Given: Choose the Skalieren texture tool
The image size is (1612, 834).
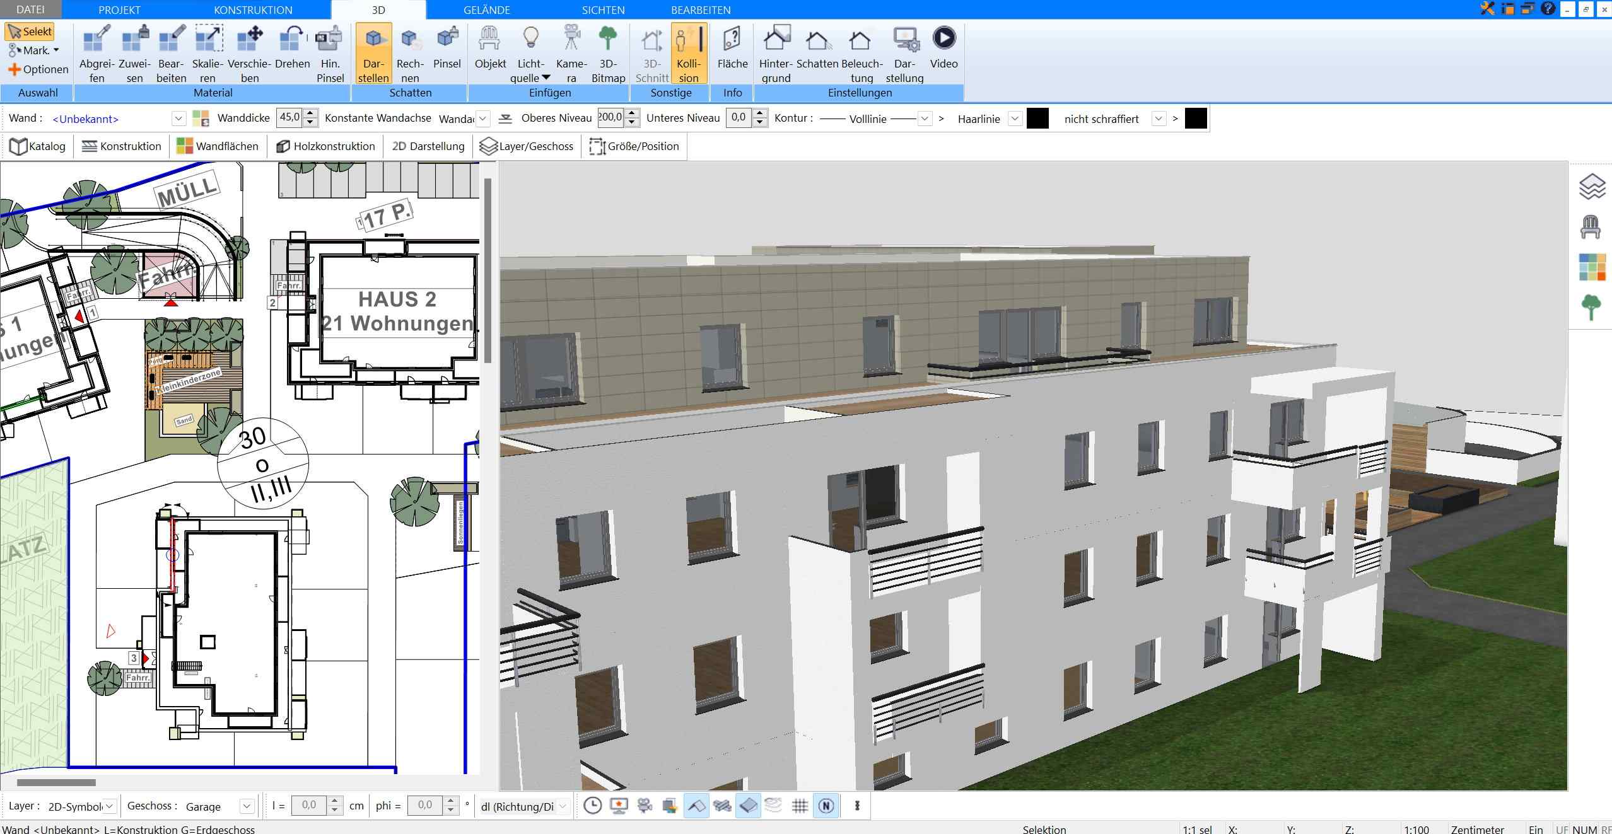Looking at the screenshot, I should 208,54.
